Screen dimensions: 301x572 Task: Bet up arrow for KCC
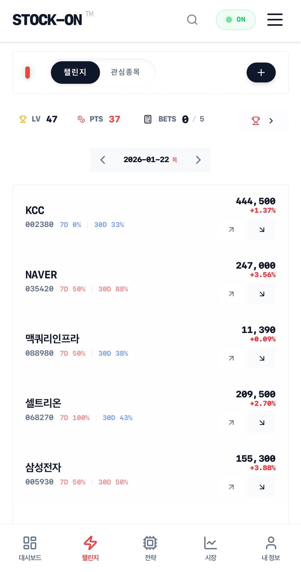pyautogui.click(x=231, y=229)
